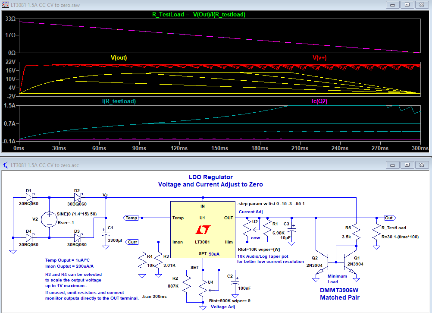Click the V(out) trace label

119,58
